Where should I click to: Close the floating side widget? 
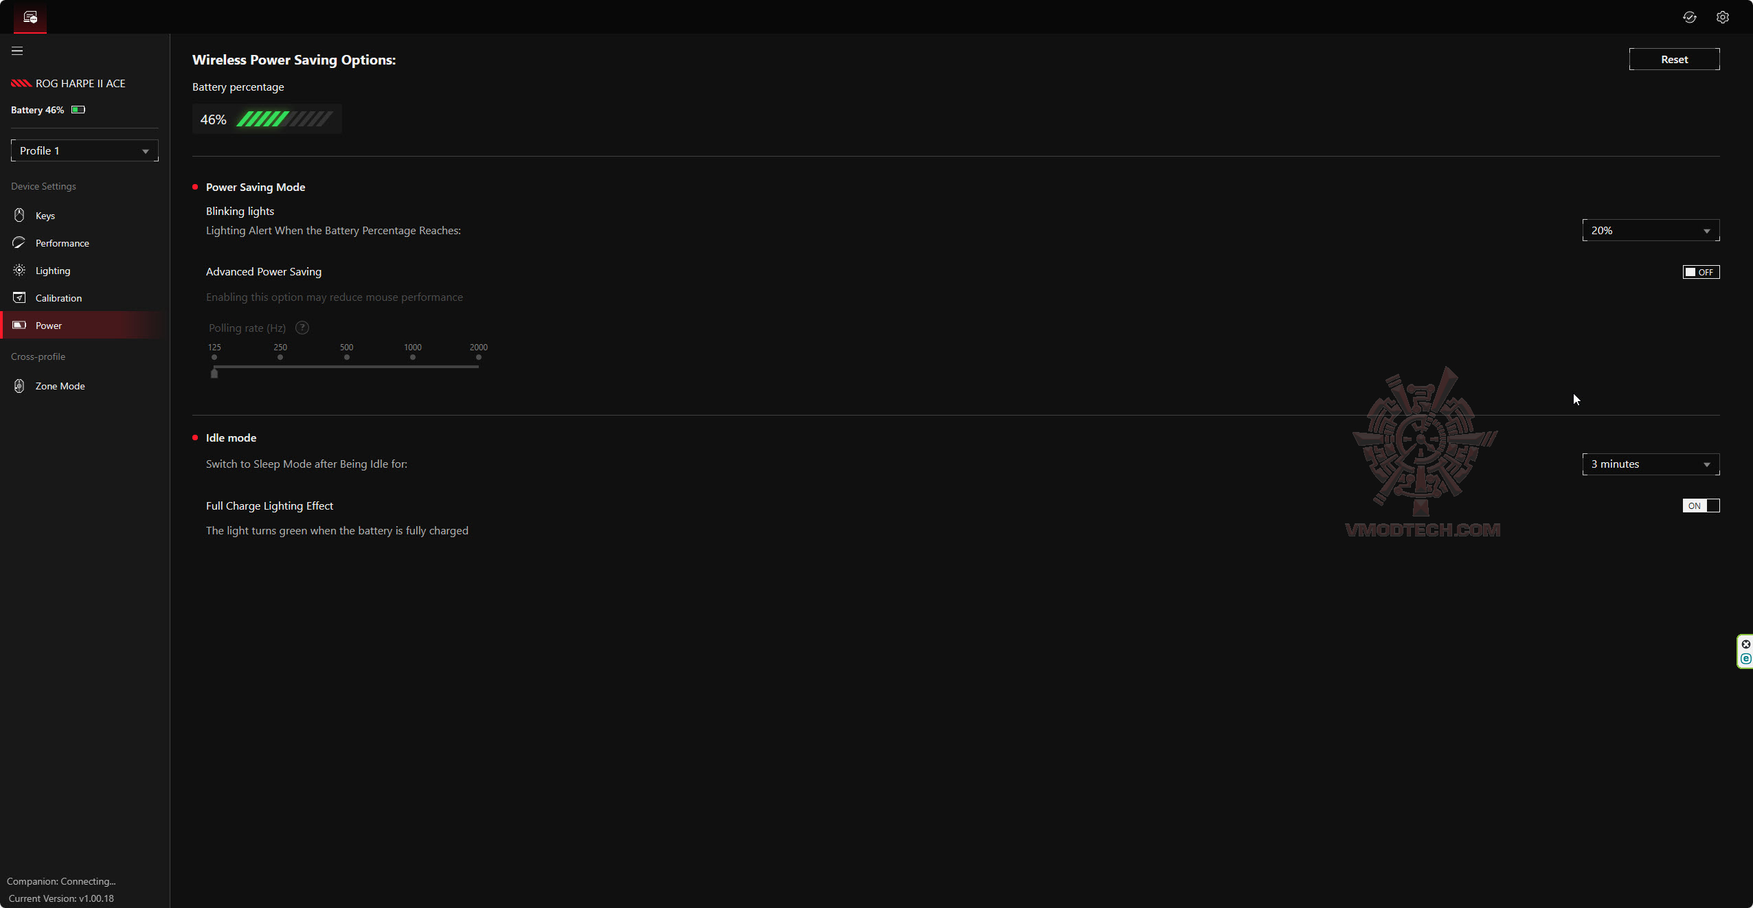(1745, 644)
